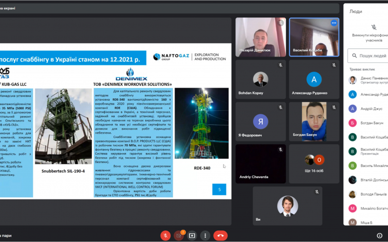Click muted mic icon on your own Ви tile
The width and height of the screenshot is (388, 242).
point(317,192)
